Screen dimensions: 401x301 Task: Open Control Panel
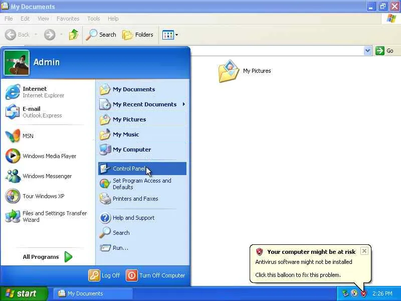[x=142, y=169]
